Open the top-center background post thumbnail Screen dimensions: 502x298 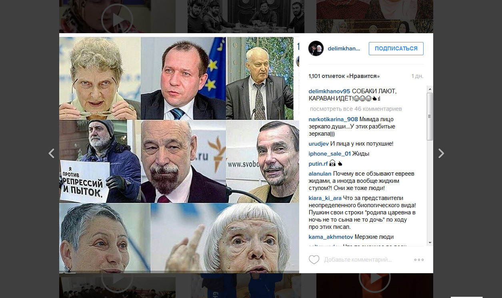pyautogui.click(x=246, y=16)
